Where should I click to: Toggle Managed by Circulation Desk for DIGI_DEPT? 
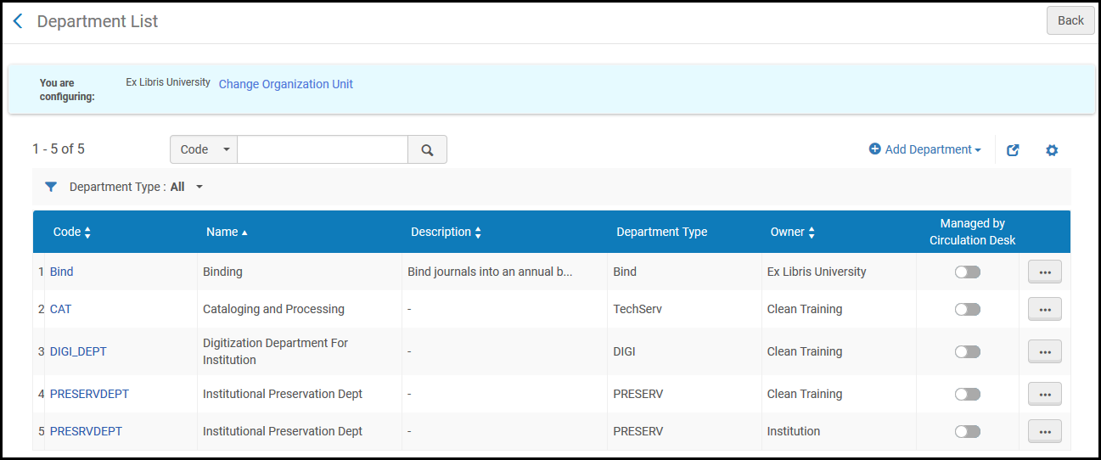[x=967, y=351]
